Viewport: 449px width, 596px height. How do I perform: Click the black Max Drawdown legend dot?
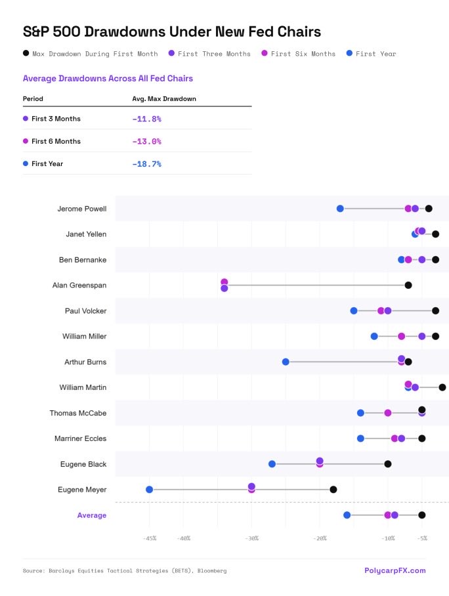[x=26, y=54]
